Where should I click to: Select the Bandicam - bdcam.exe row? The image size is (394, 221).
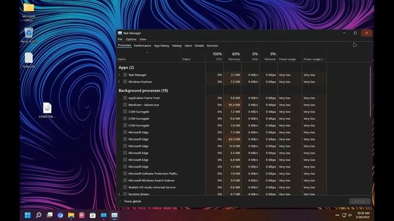pyautogui.click(x=222, y=105)
